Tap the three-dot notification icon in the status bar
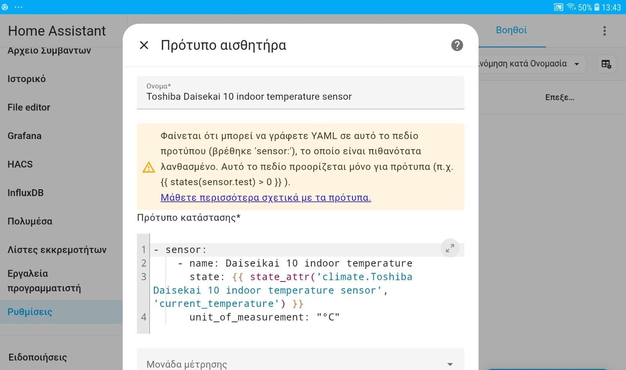 (18, 7)
